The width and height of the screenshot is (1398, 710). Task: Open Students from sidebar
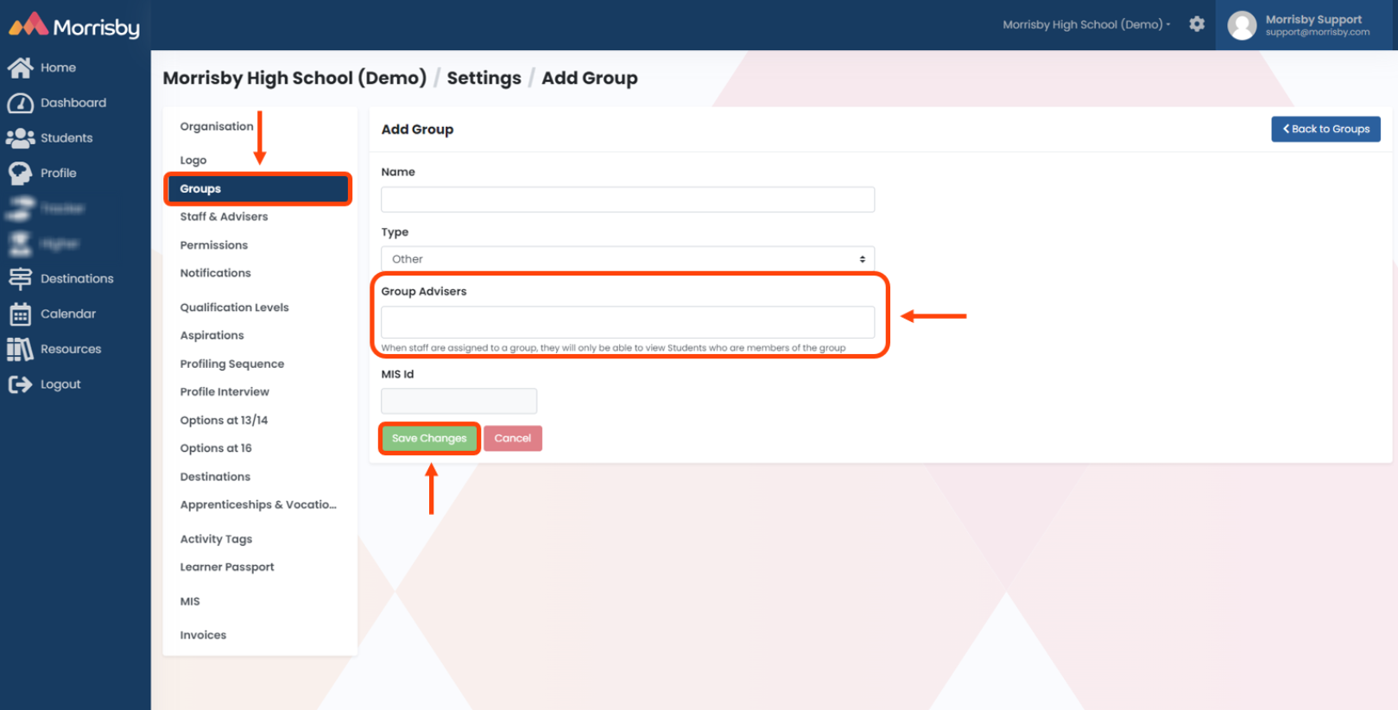66,138
